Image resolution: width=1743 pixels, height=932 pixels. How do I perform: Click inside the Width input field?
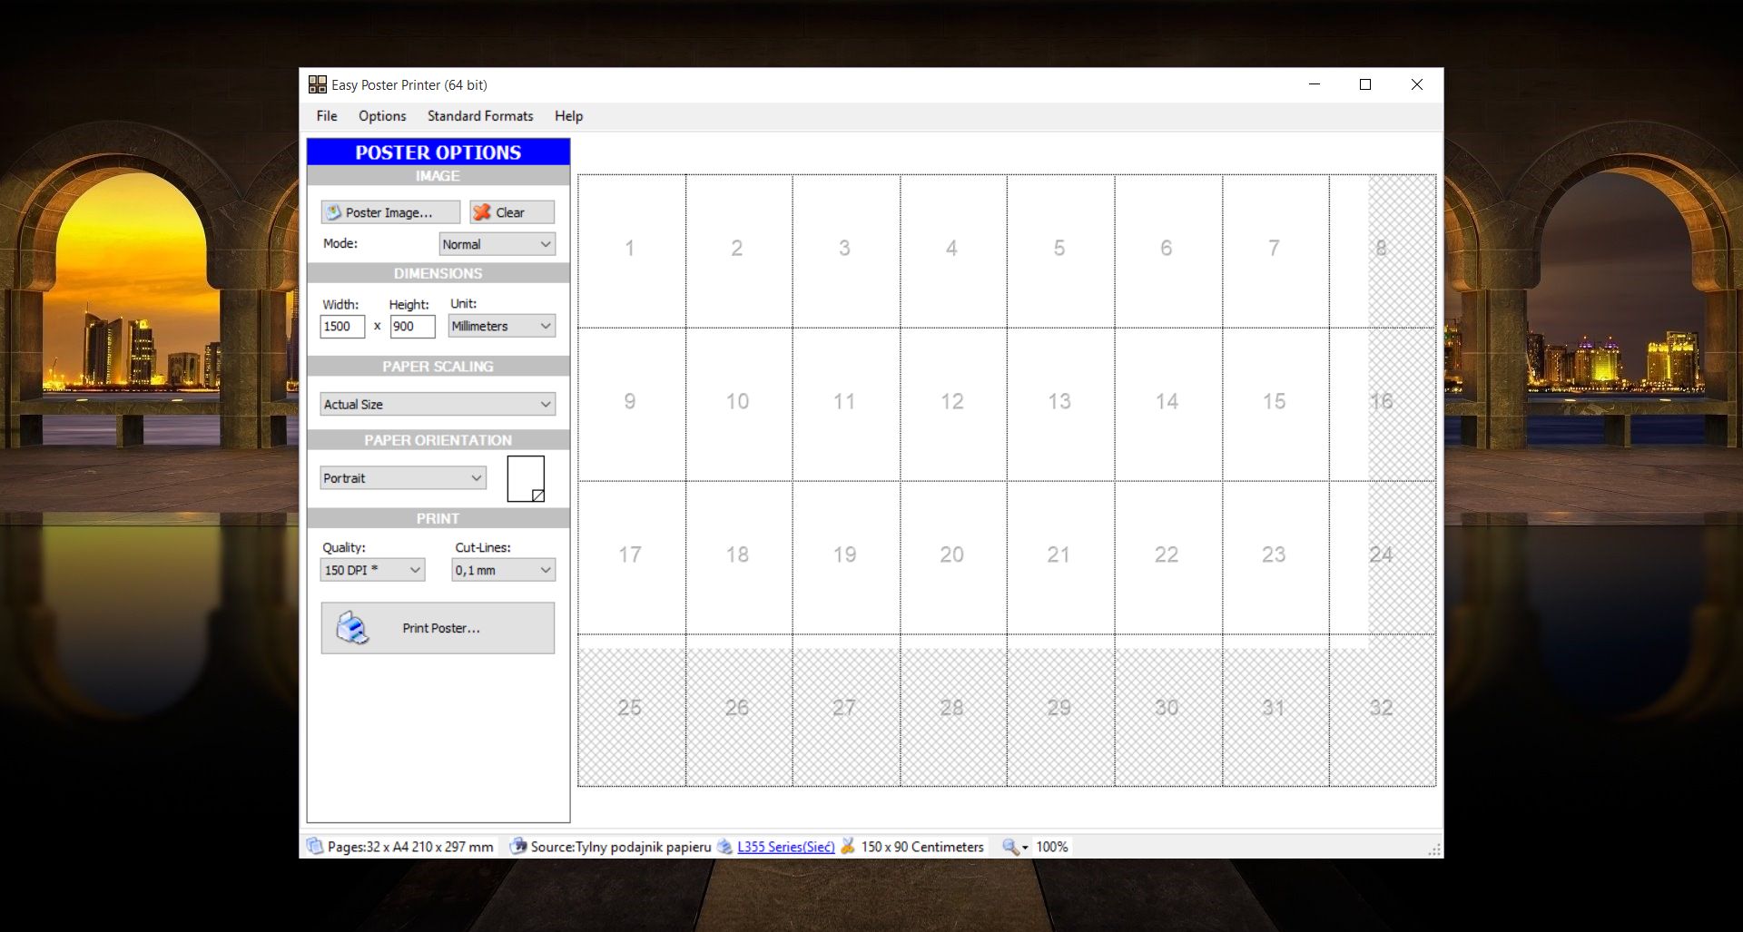(x=341, y=327)
